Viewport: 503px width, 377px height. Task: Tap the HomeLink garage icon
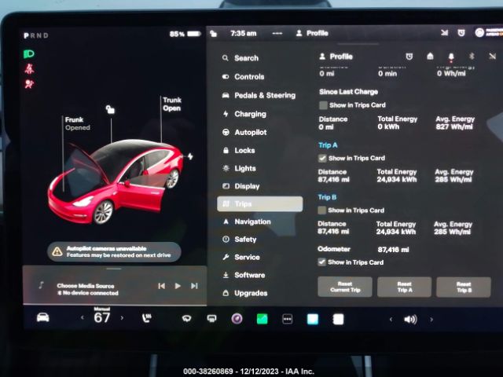[x=430, y=57]
